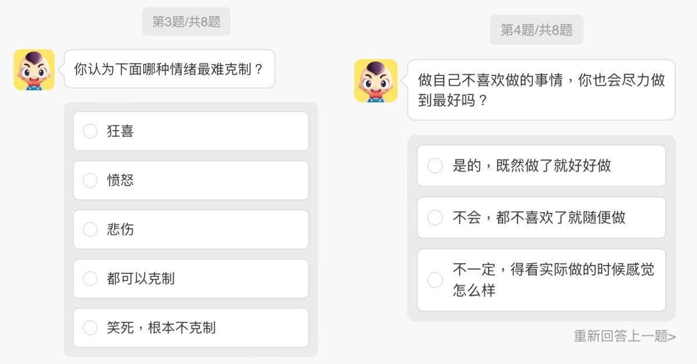Click question bubble 你认为下面哪种情绪最难克制
The width and height of the screenshot is (697, 364).
tap(169, 70)
